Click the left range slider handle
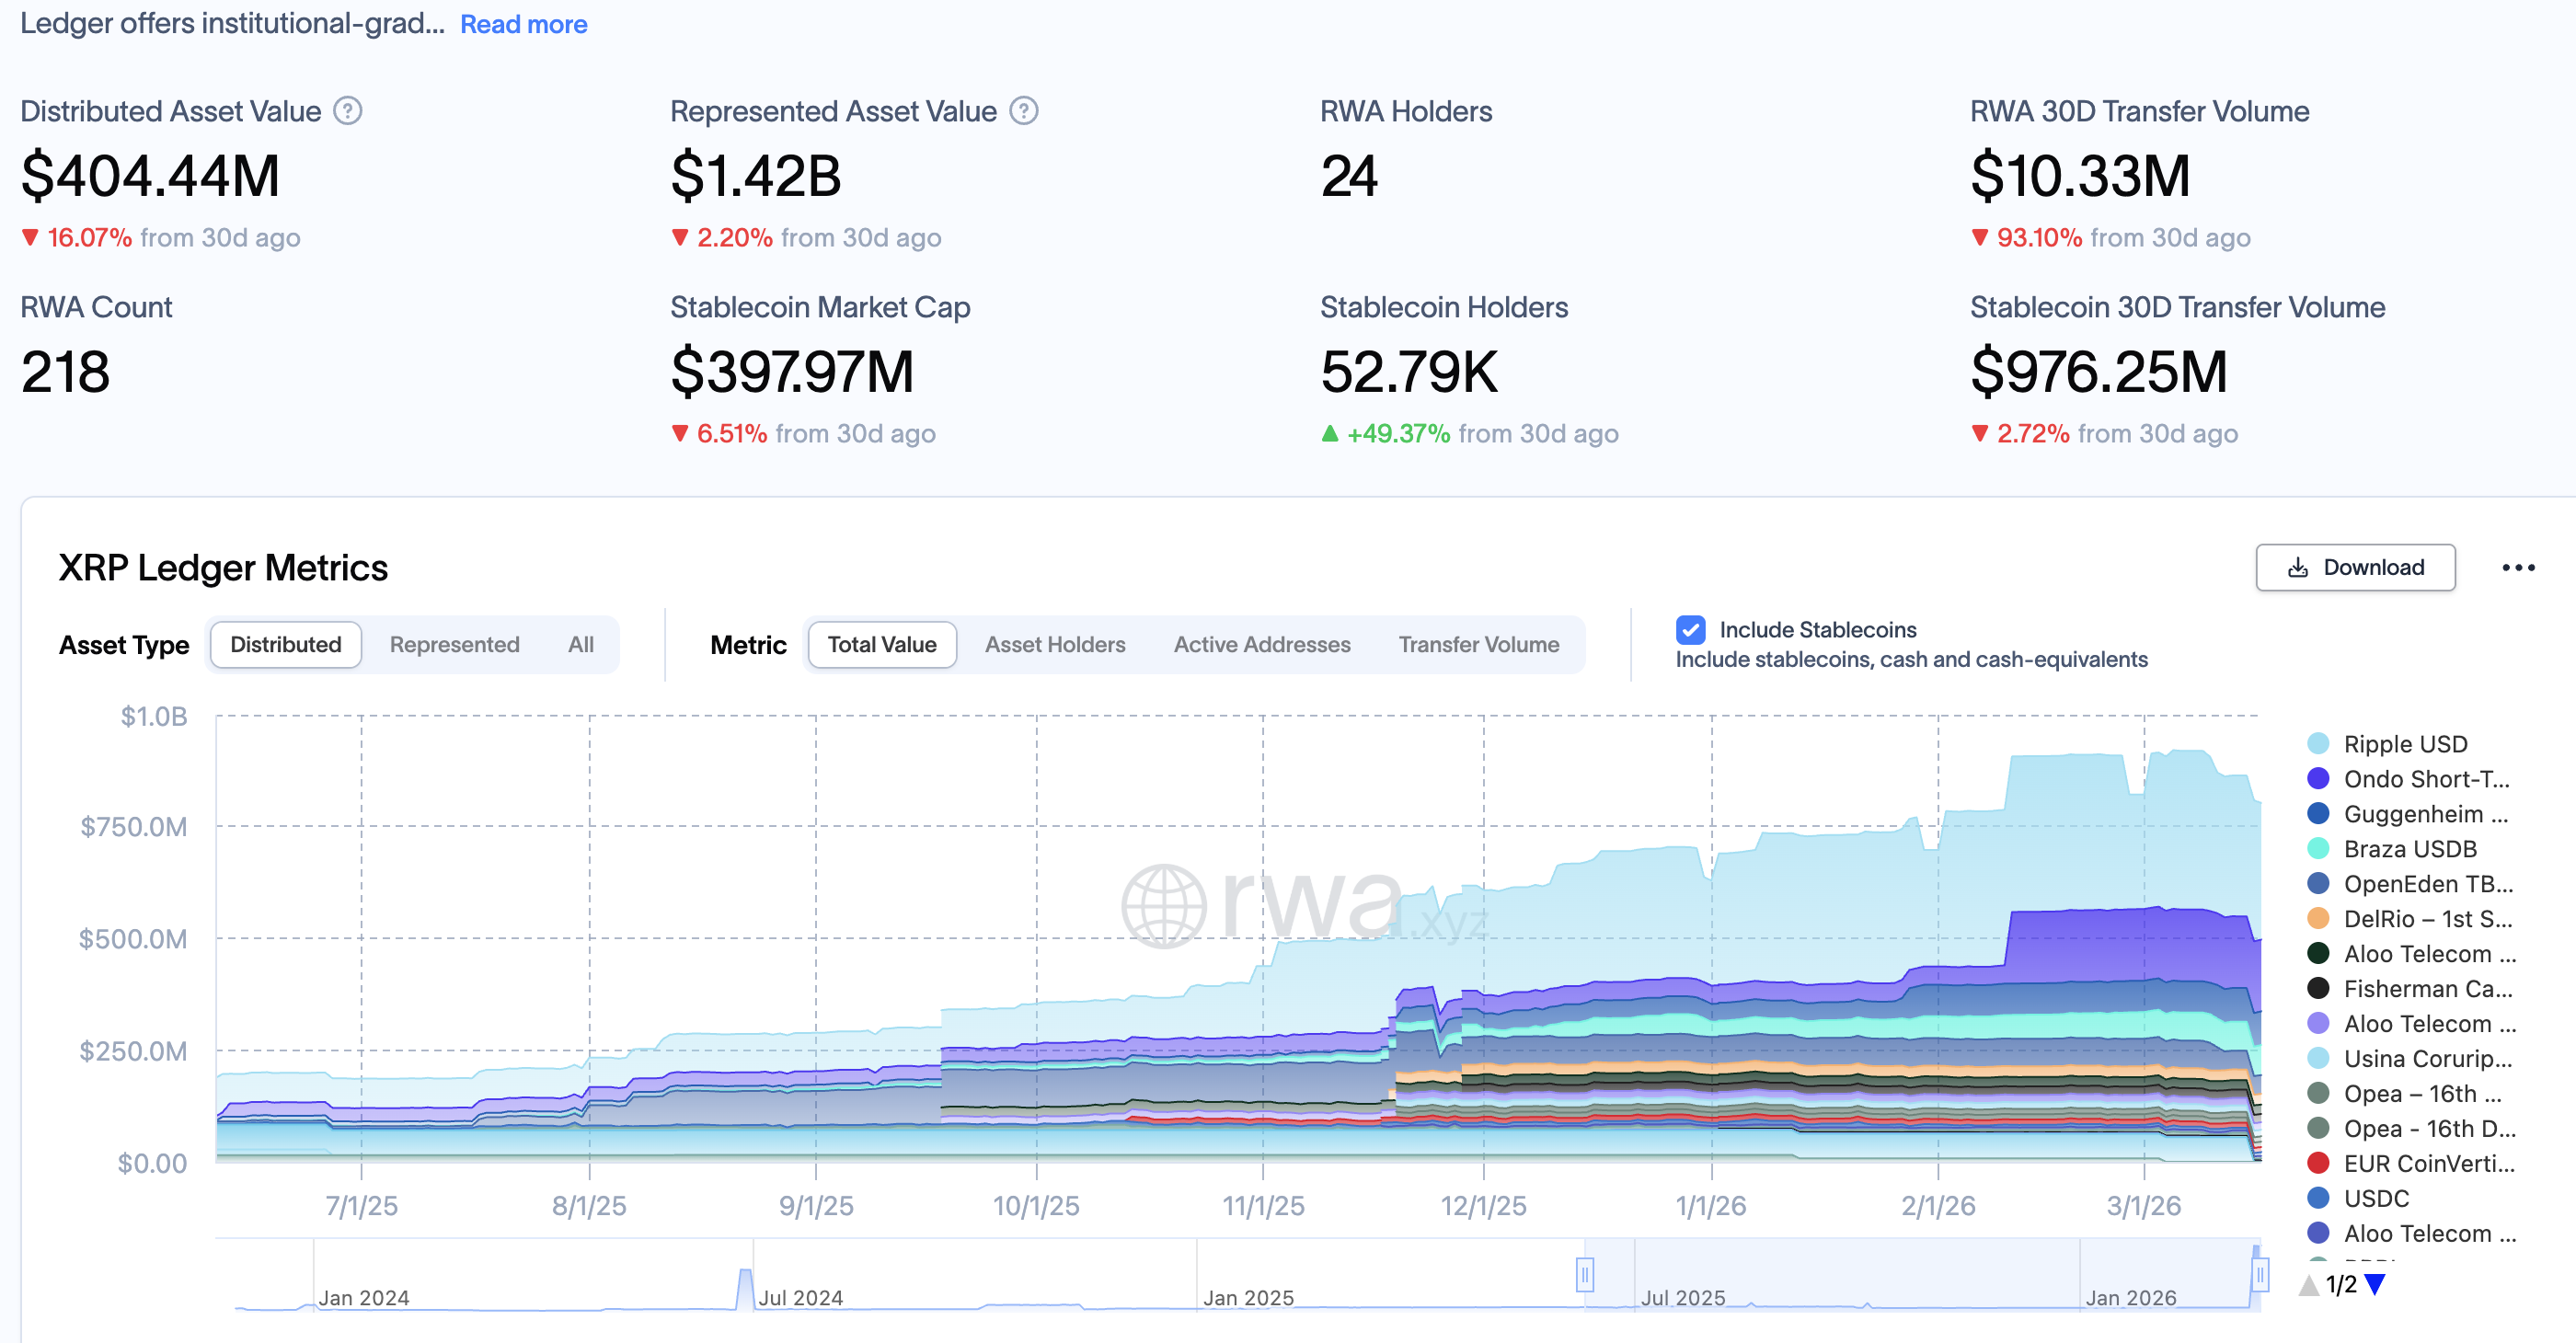 click(x=1584, y=1275)
